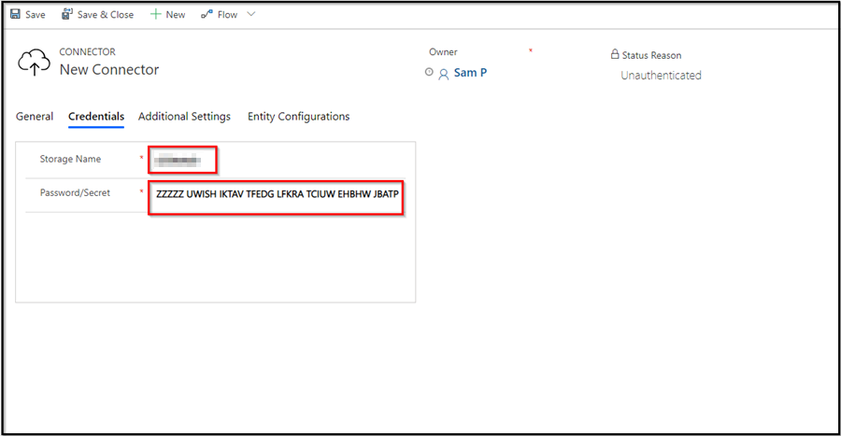Screen dimensions: 841x436
Task: Open the General tab
Action: 35,117
